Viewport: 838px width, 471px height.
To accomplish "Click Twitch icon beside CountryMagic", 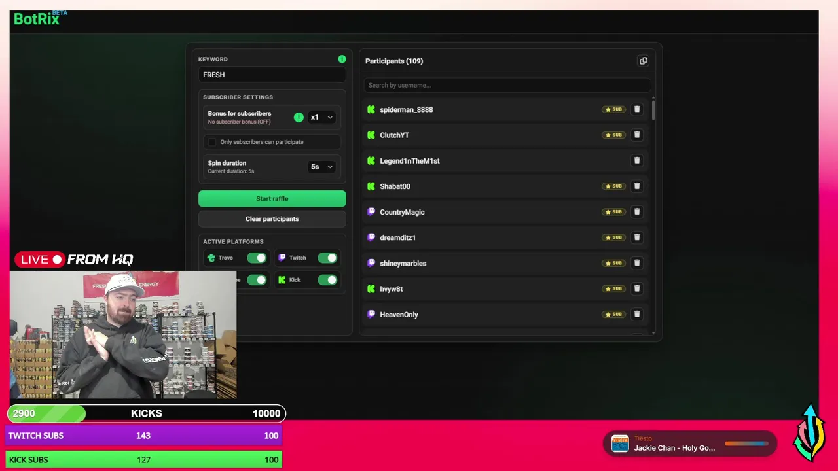I will [x=371, y=212].
